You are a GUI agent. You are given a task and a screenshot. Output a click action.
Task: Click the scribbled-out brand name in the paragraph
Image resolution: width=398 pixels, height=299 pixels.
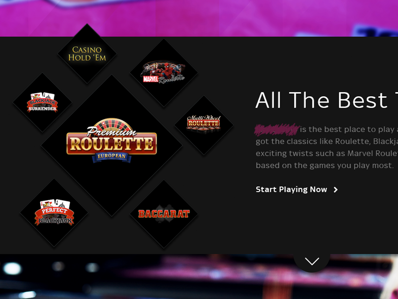[x=277, y=129]
